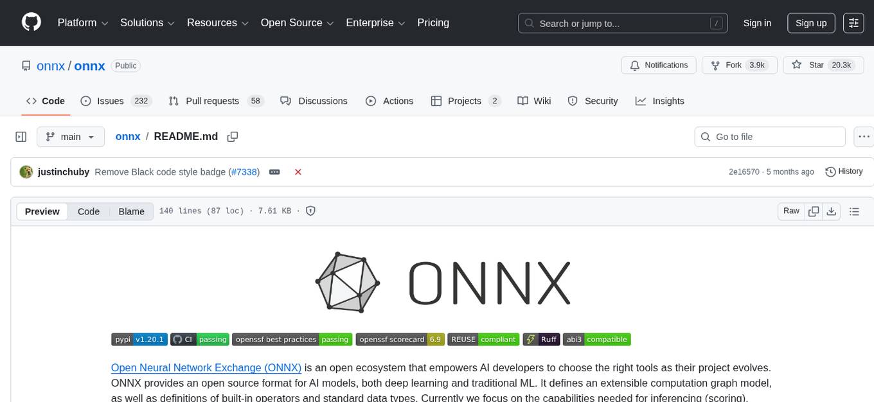Viewport: 874px width, 402px height.
Task: Switch to the Blame tab
Action: tap(131, 211)
